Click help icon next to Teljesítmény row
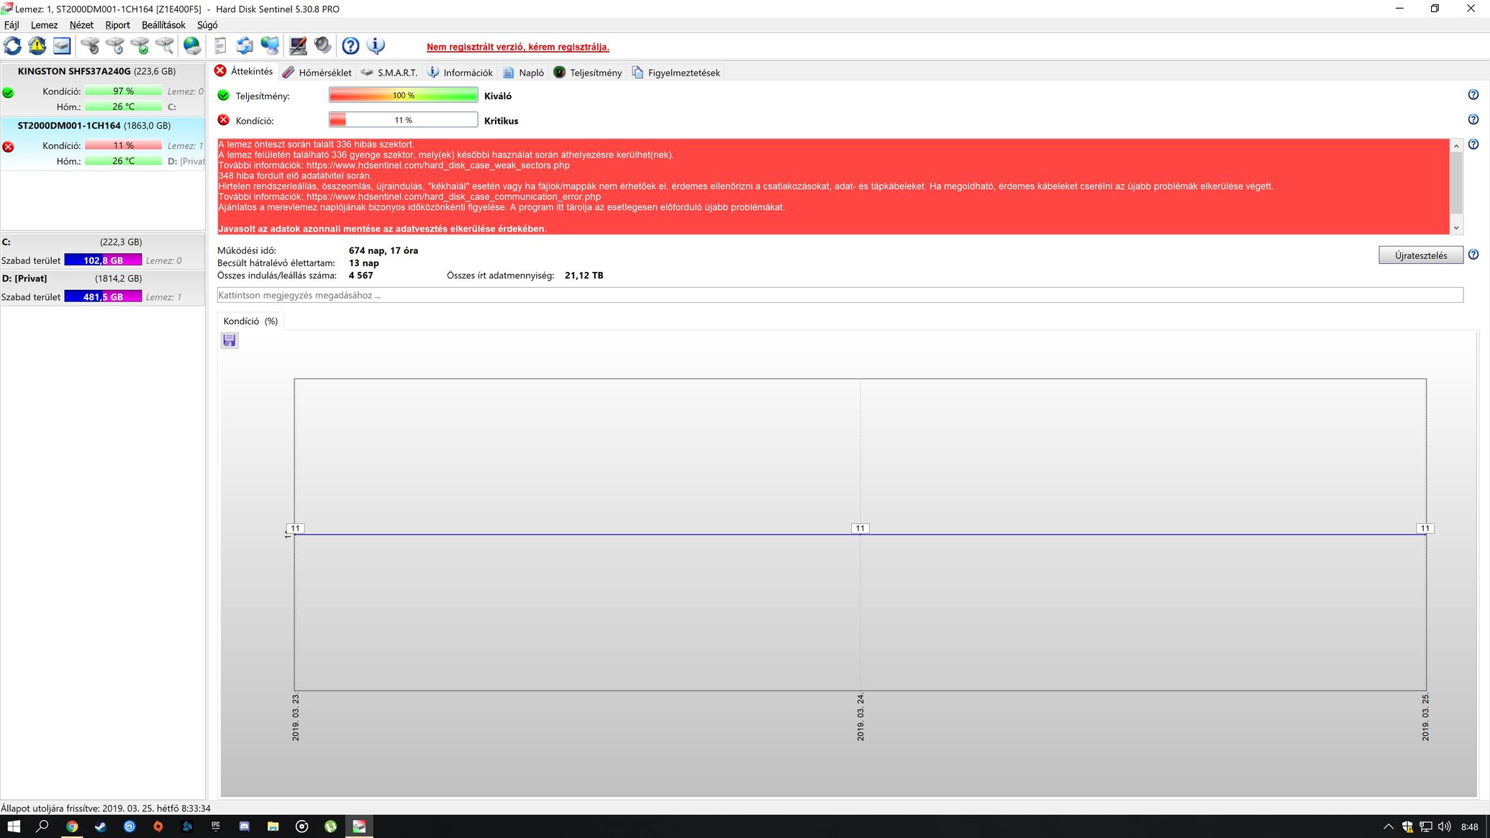Image resolution: width=1490 pixels, height=838 pixels. pos(1473,95)
